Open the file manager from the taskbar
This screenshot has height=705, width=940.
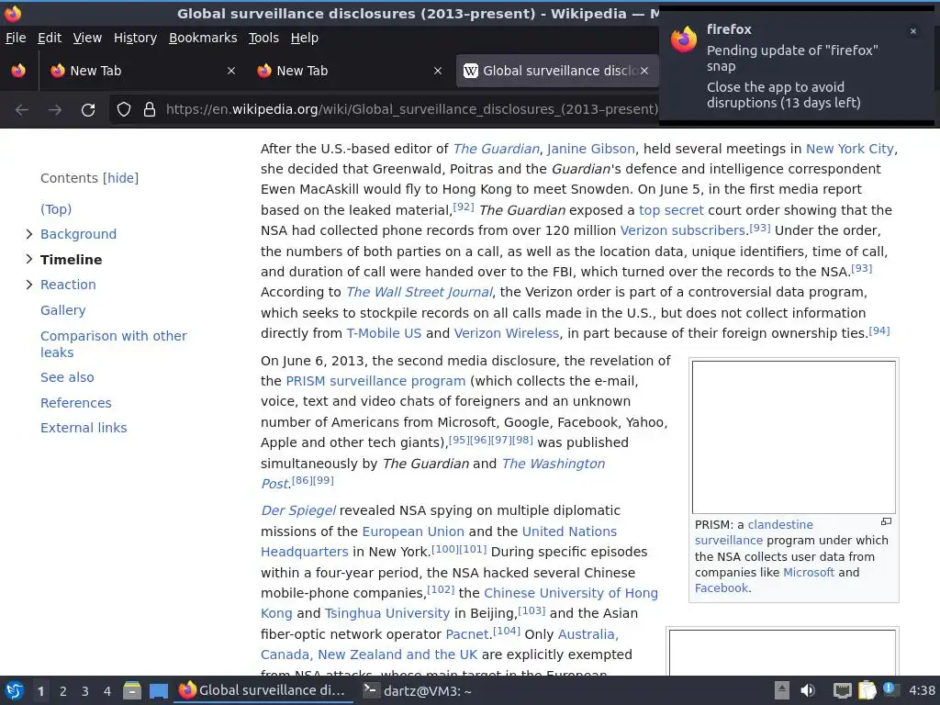tap(132, 690)
